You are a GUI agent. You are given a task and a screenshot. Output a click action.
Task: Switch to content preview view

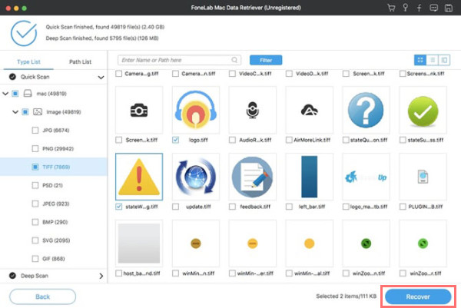click(444, 60)
